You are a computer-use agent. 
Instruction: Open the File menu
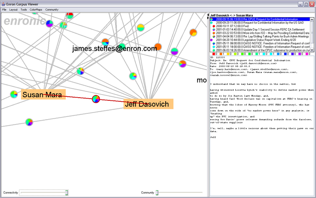coord(4,9)
